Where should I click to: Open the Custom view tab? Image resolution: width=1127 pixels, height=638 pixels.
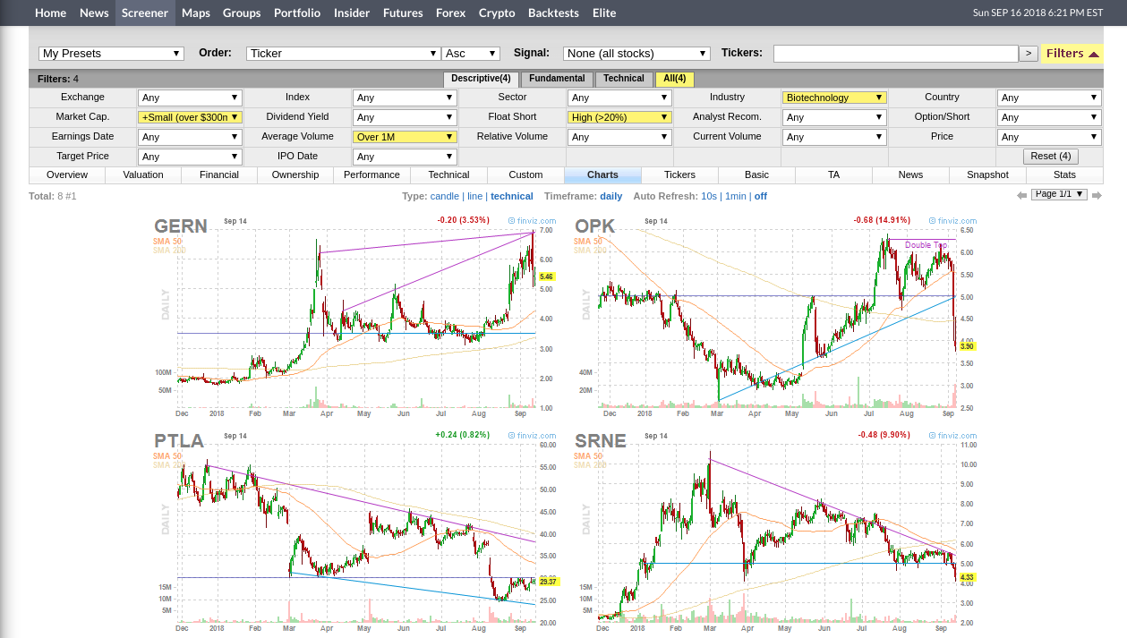click(525, 175)
